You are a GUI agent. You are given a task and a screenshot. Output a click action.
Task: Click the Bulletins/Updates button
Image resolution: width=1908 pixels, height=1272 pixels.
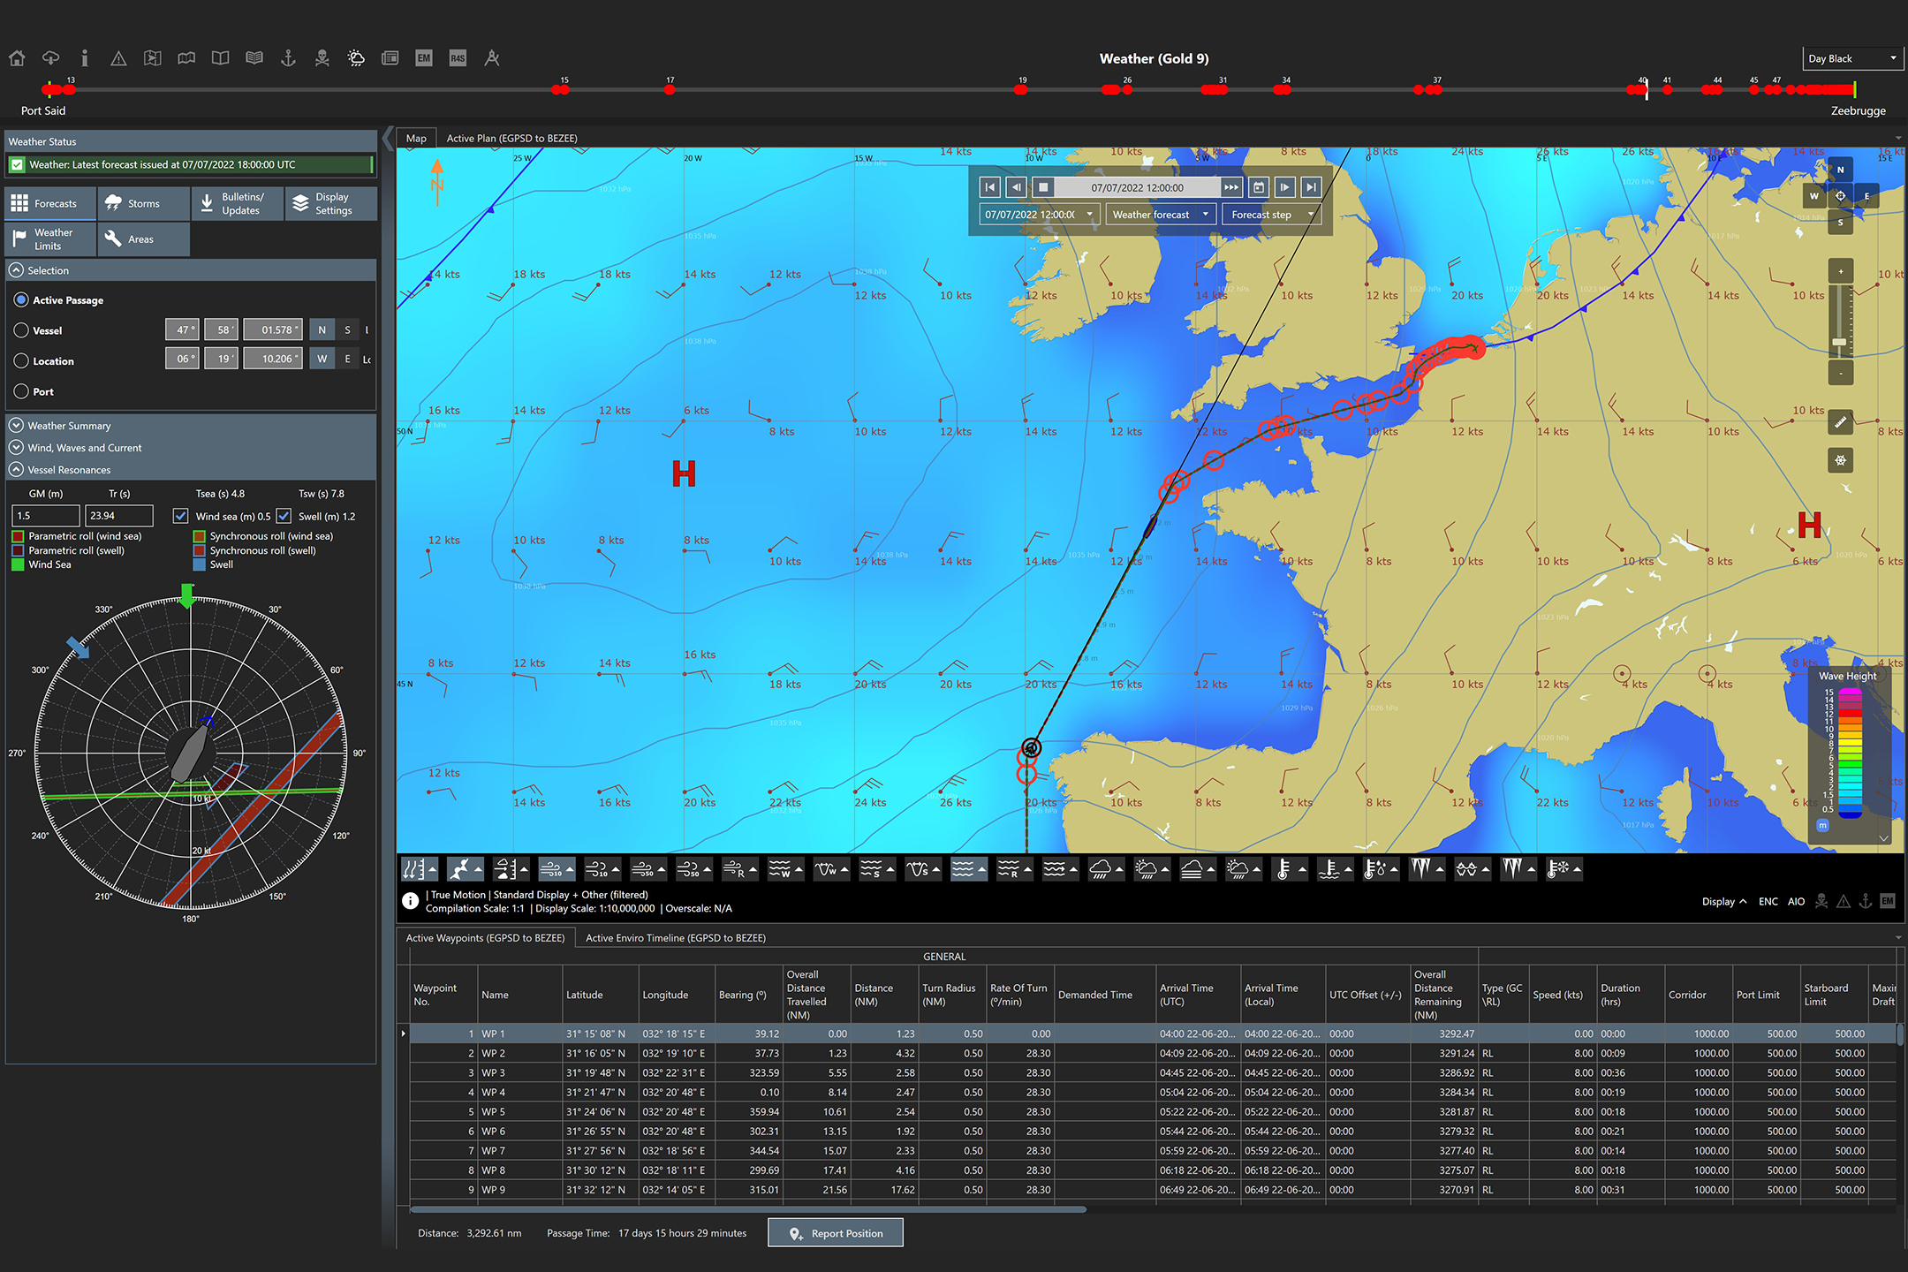tap(238, 204)
